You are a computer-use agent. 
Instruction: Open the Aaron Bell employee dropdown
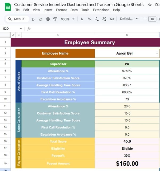[x=157, y=53]
